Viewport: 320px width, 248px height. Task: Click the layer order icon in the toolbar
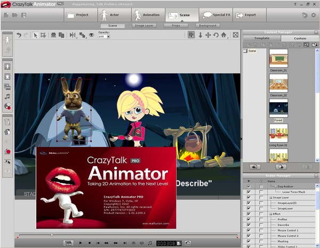[x=82, y=35]
